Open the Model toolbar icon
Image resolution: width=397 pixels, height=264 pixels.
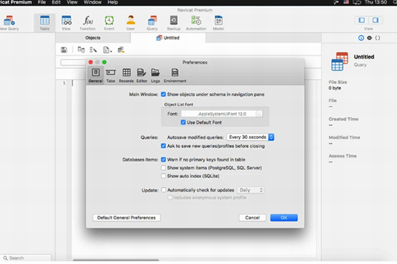pyautogui.click(x=218, y=23)
